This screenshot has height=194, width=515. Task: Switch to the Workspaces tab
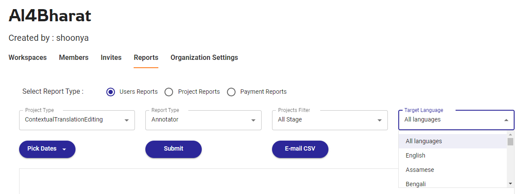click(28, 58)
